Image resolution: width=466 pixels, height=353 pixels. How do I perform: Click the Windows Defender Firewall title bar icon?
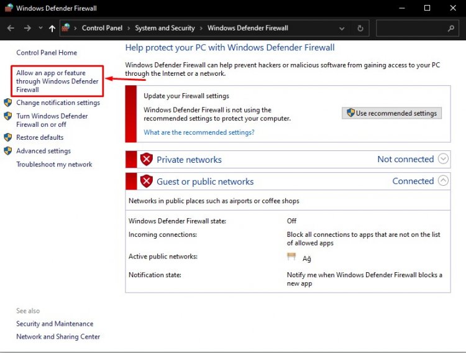click(9, 7)
